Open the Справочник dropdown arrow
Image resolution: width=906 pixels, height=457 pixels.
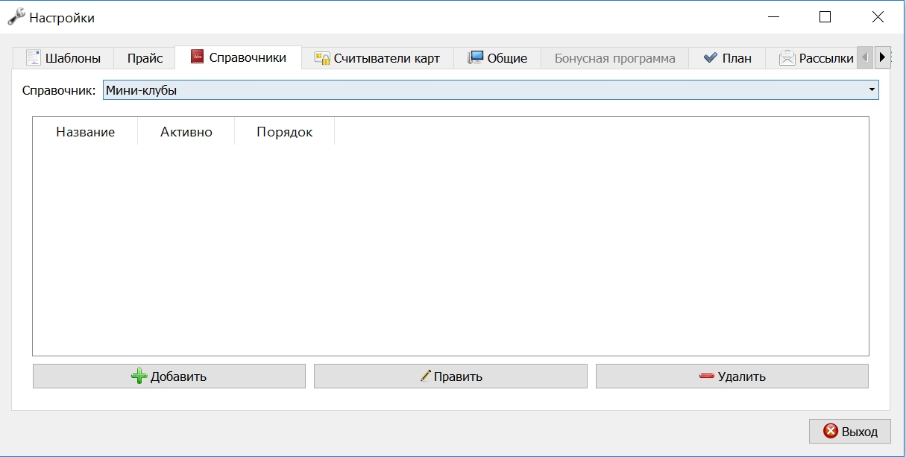click(x=872, y=90)
